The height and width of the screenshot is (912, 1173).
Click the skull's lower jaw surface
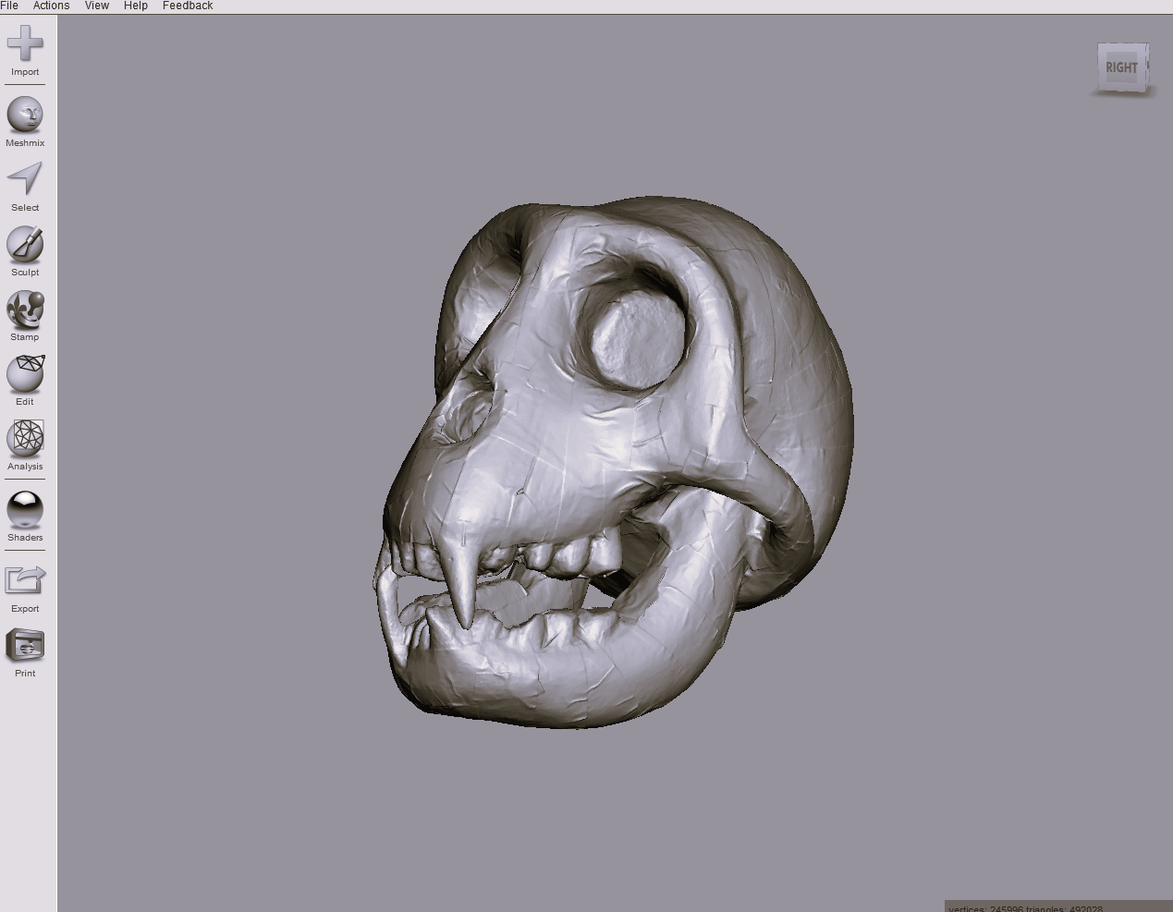(555, 675)
